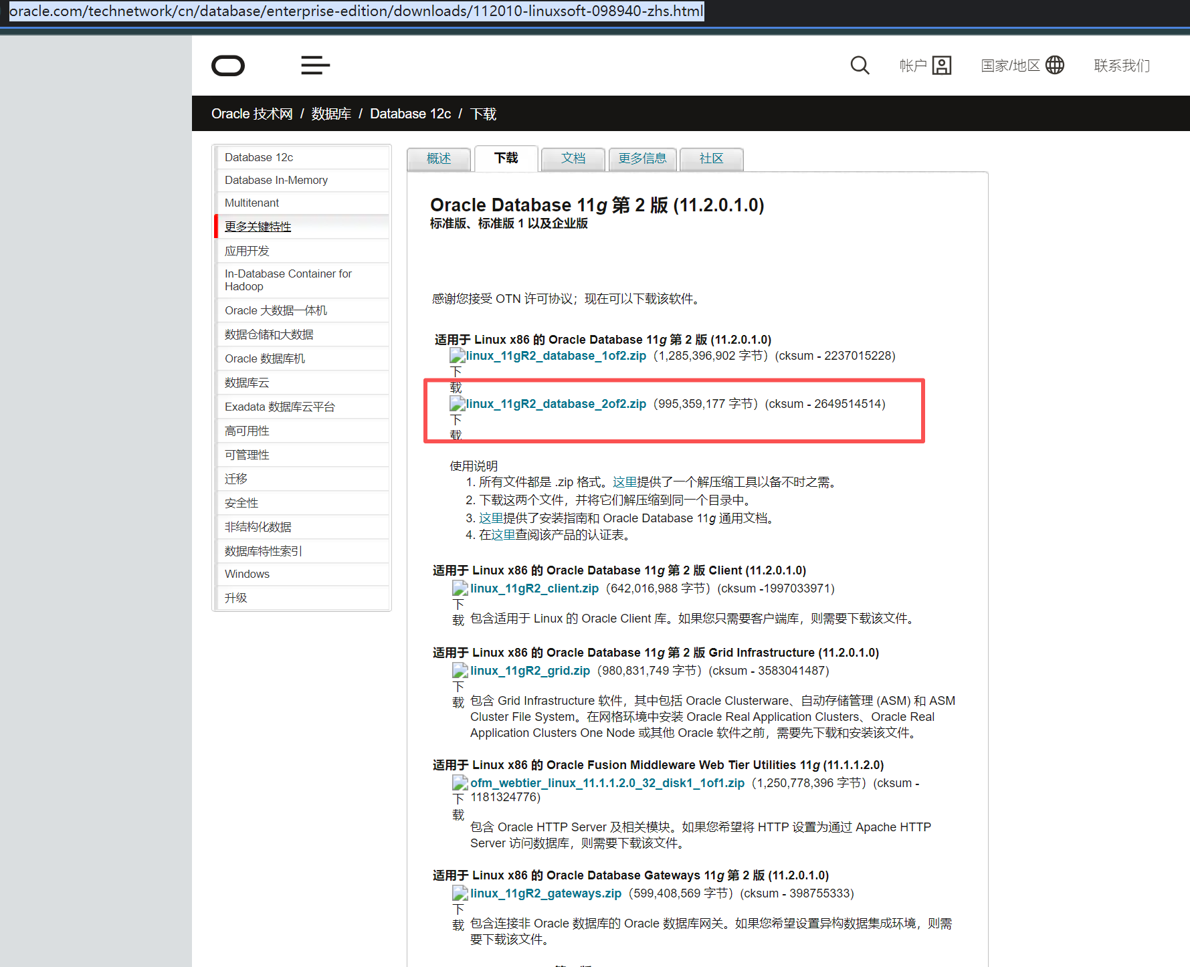Click the page title Oracle Database 11g 第 2 版
Image resolution: width=1190 pixels, height=967 pixels.
pyautogui.click(x=597, y=205)
